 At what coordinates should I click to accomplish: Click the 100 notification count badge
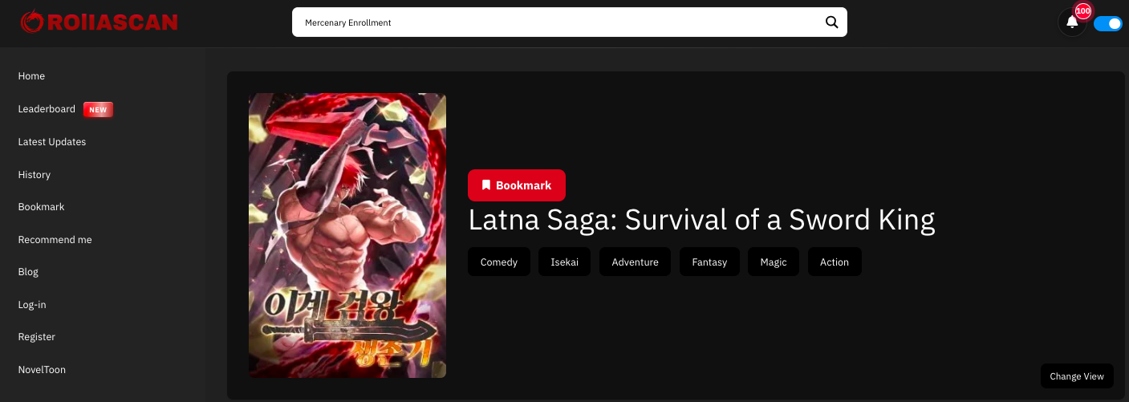[1083, 11]
